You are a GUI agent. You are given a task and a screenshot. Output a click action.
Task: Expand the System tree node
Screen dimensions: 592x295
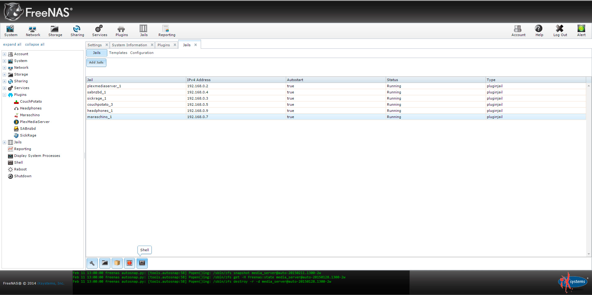pyautogui.click(x=5, y=61)
